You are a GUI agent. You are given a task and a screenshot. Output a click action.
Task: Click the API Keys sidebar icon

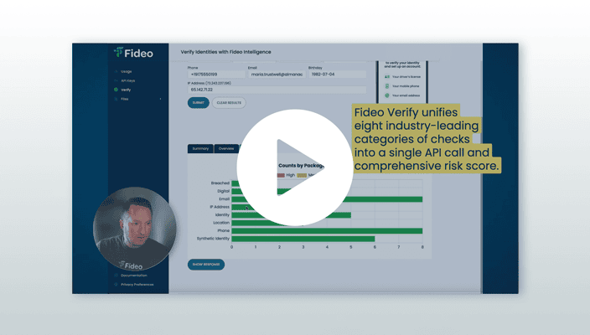(x=116, y=80)
